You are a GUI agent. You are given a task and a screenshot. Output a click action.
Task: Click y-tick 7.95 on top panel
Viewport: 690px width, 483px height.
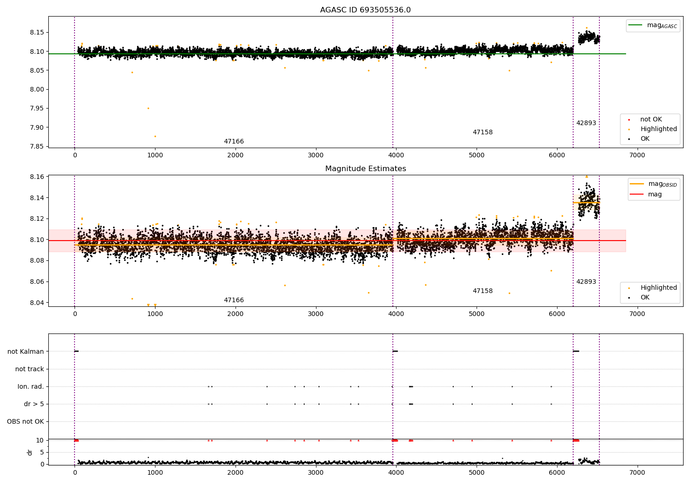(36, 109)
